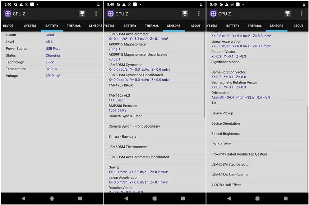Tap the trophy icon in the left screen

pyautogui.click(x=82, y=14)
